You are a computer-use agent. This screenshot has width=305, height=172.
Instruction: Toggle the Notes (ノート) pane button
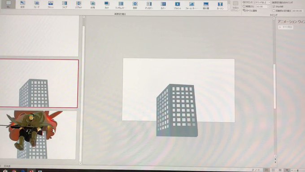pos(256,170)
